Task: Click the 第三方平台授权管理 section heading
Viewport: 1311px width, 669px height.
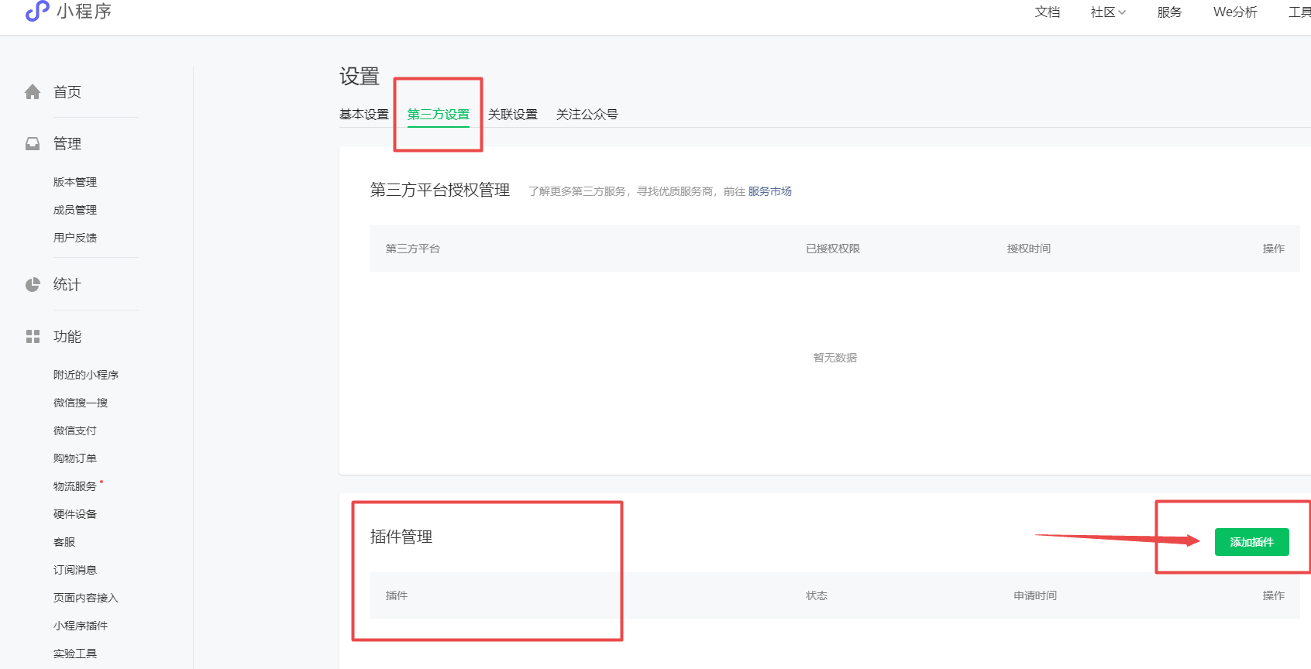Action: (440, 190)
